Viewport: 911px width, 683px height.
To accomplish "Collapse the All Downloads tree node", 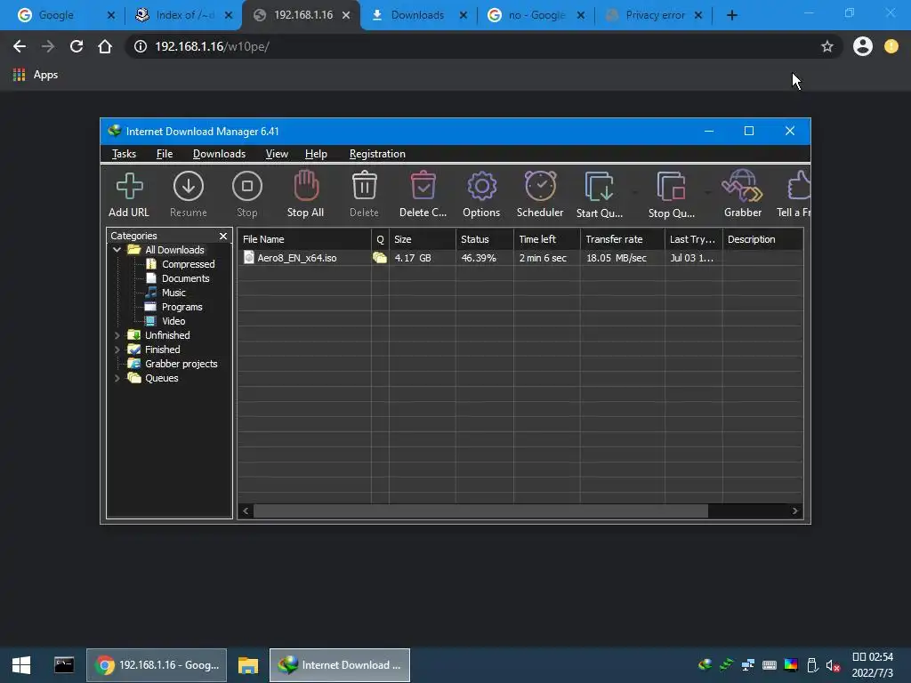I will point(117,250).
